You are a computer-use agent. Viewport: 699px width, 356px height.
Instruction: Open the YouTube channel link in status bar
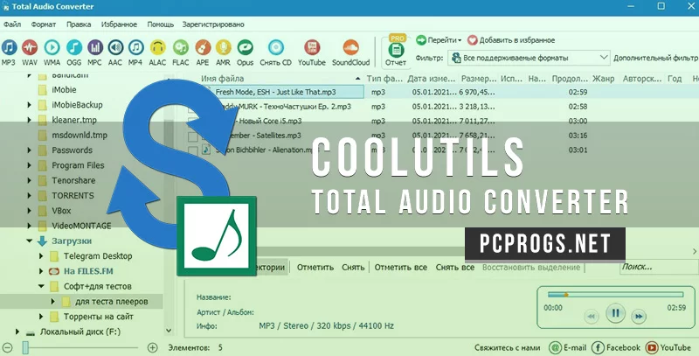668,347
